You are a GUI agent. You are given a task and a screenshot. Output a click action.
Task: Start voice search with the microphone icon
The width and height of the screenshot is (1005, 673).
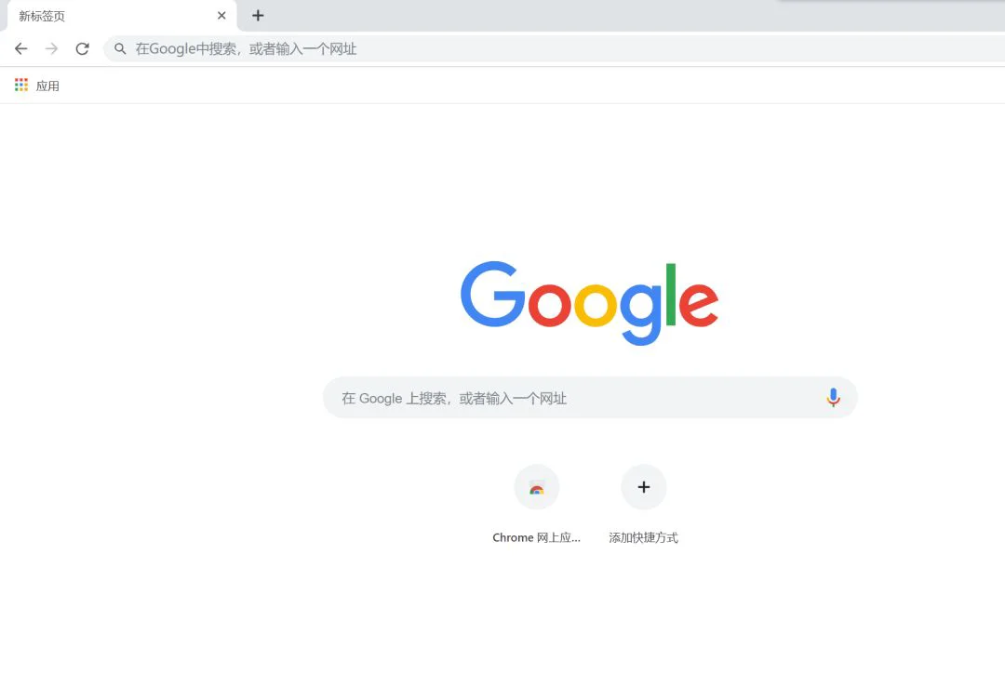[833, 398]
